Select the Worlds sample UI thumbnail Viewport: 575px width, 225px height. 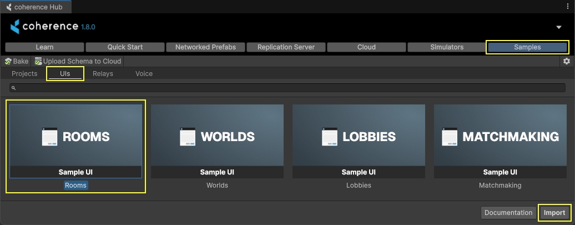[x=217, y=141]
